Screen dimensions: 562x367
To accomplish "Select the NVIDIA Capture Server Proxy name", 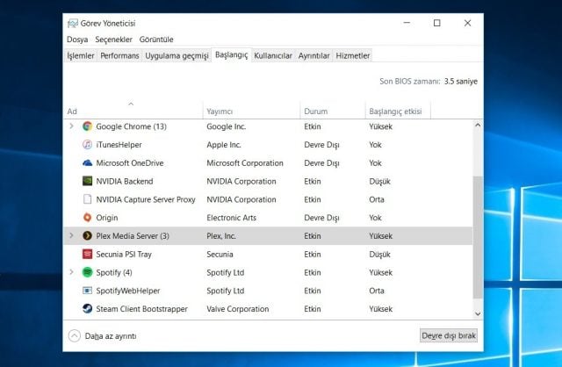I will coord(146,199).
